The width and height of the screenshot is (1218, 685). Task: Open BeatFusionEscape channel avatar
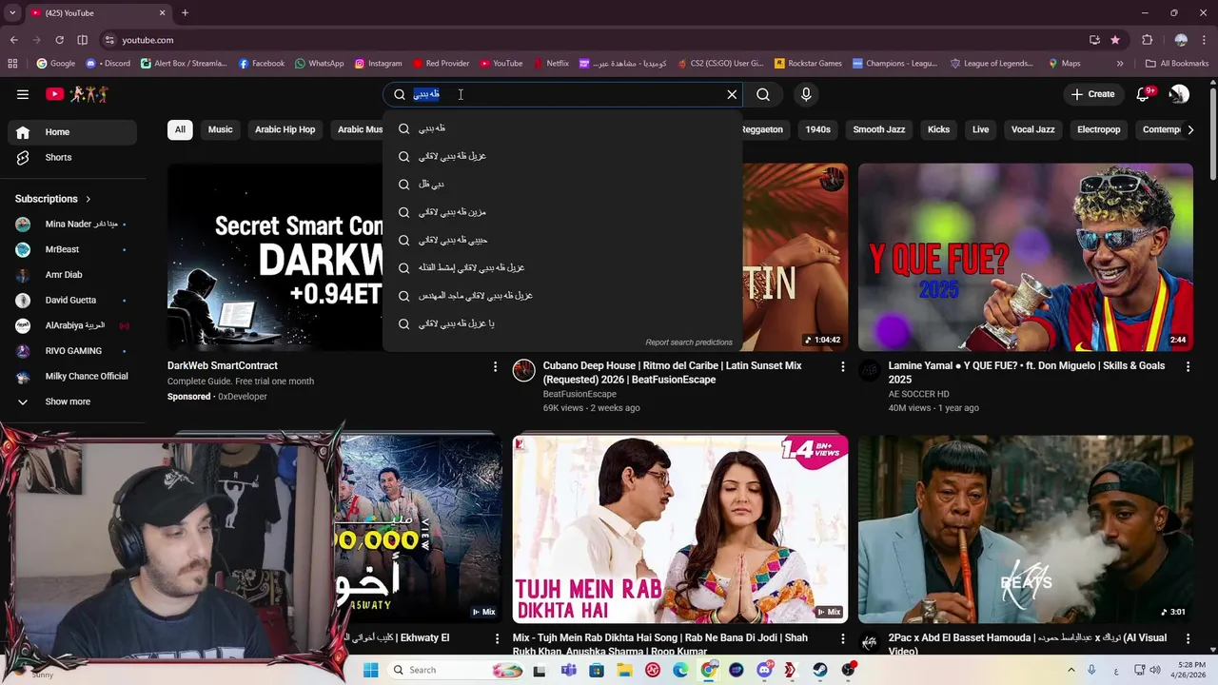[524, 371]
